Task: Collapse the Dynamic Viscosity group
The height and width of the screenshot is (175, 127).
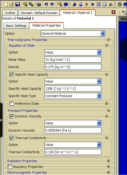Action: (106, 116)
